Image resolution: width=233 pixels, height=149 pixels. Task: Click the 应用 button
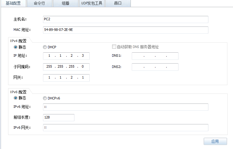pyautogui.click(x=215, y=141)
